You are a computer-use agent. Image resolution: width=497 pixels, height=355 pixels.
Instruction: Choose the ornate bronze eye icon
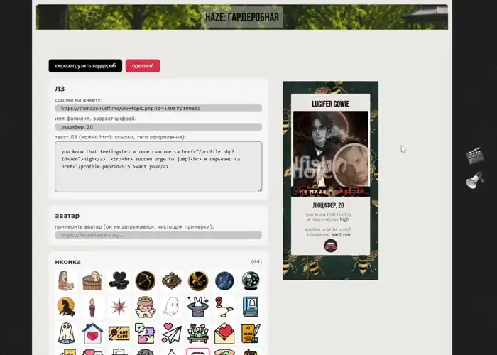tap(172, 280)
